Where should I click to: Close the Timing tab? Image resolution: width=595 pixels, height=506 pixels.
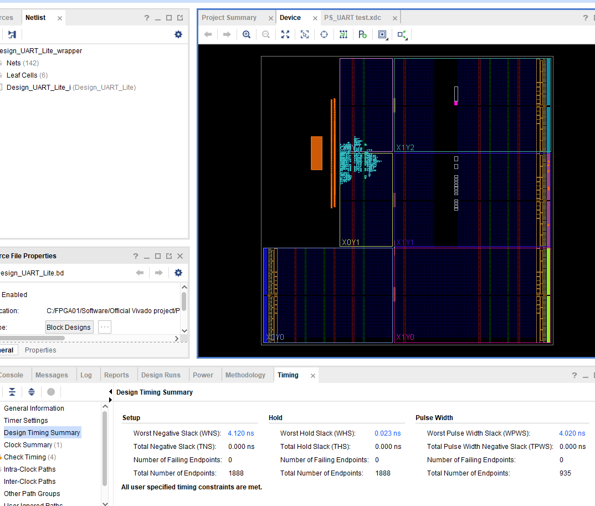[312, 376]
